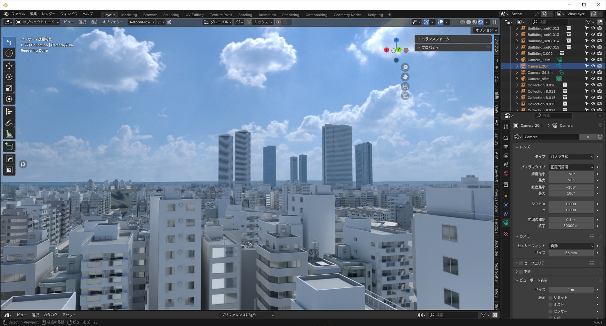The width and height of the screenshot is (606, 326).
Task: Click the Blender logo menu icon
Action: pyautogui.click(x=6, y=14)
